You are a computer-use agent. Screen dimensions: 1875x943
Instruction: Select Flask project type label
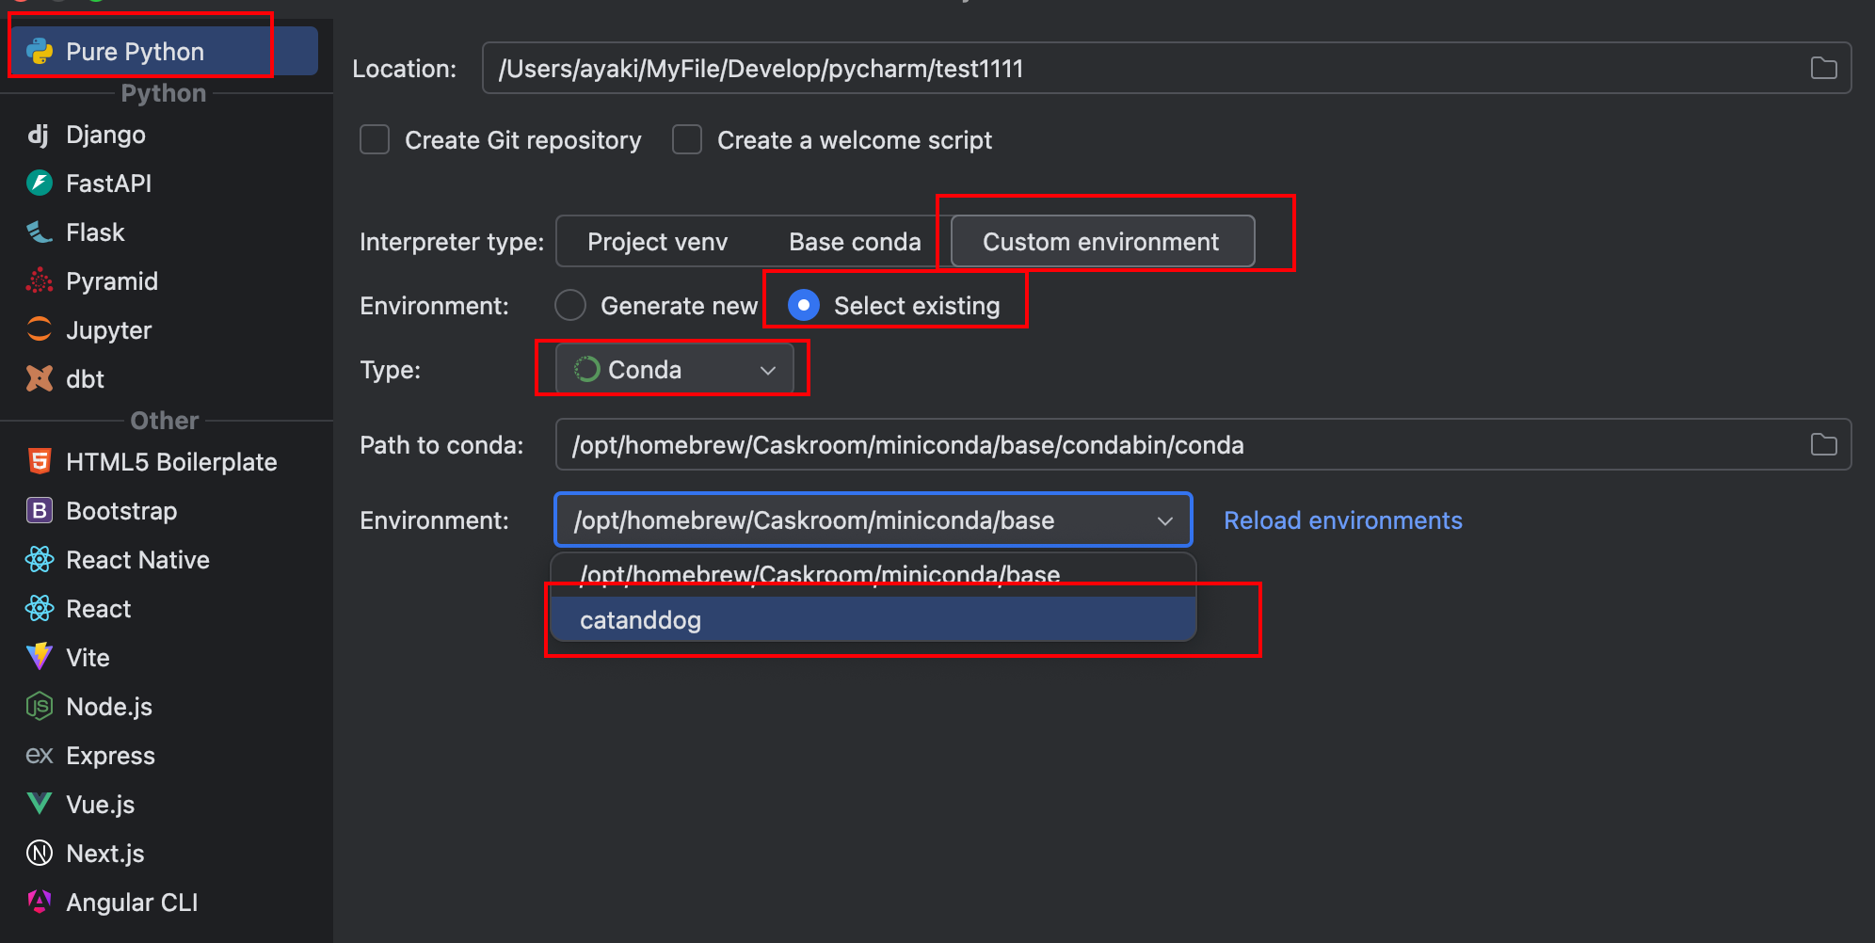pyautogui.click(x=95, y=232)
